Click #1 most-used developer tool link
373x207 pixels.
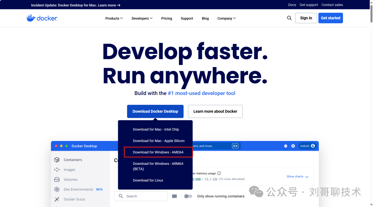pos(201,93)
